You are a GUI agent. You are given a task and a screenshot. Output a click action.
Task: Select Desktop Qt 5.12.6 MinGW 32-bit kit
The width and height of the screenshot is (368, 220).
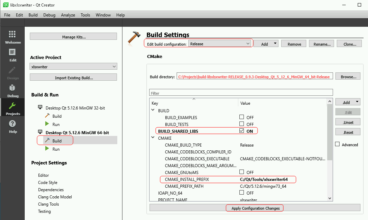pyautogui.click(x=75, y=108)
